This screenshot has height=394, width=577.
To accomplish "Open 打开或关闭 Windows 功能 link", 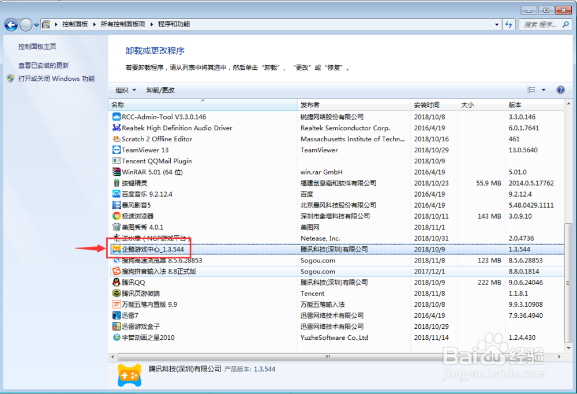I will tap(57, 78).
